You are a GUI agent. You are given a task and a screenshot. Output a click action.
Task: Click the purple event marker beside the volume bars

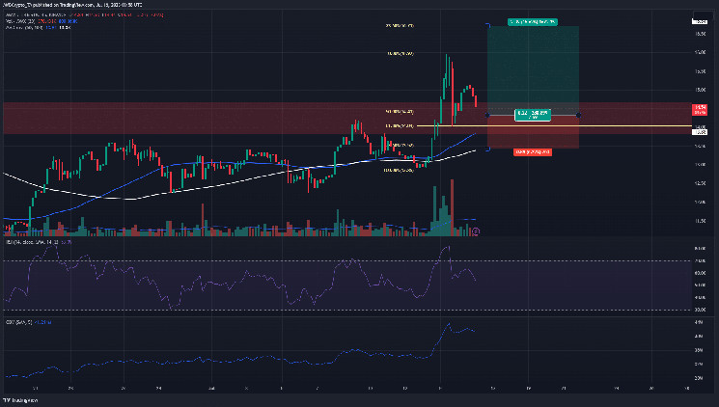click(476, 231)
